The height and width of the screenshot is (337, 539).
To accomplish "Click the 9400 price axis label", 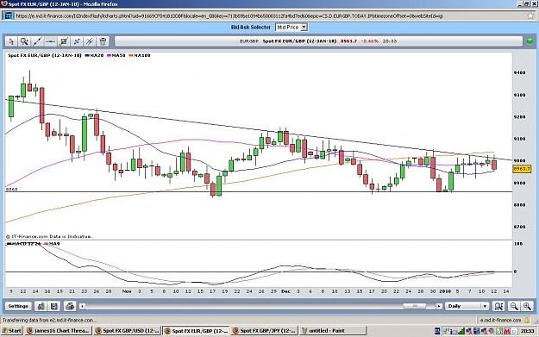I will 519,72.
